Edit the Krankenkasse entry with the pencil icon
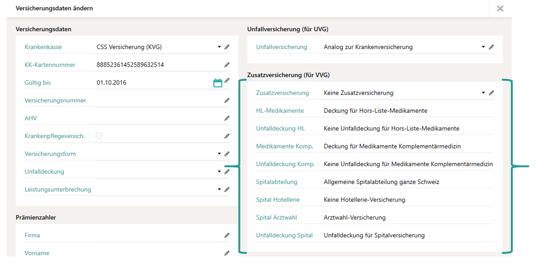The image size is (536, 270). click(227, 47)
